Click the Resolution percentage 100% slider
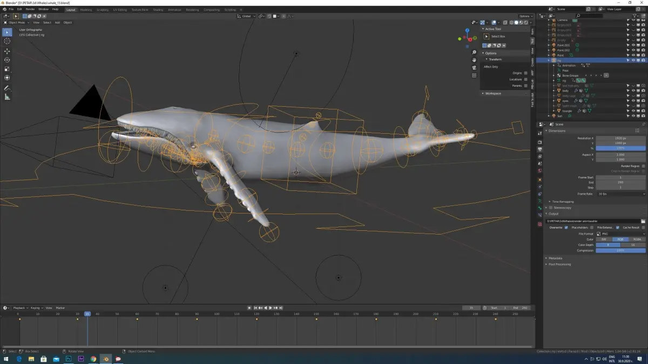Viewport: 648px width, 364px height. (x=620, y=148)
